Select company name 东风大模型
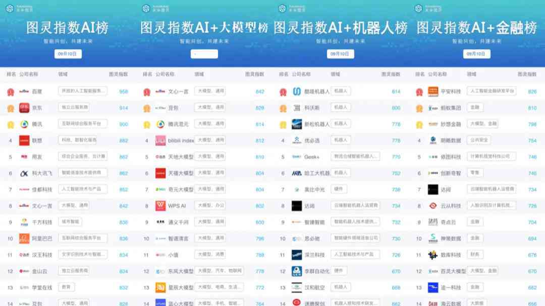Screen dimensions: 545x306 coord(181,271)
